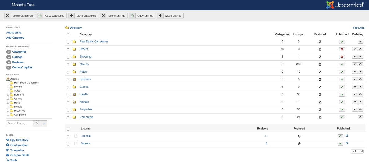Screen dimensions: 369x163
Task: Click the featured icon for Movies row
Action: [x=320, y=64]
